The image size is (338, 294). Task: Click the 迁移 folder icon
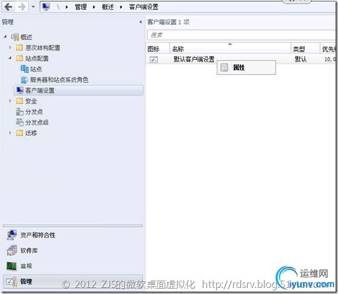(19, 133)
